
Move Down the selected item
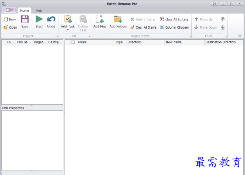click(x=206, y=27)
